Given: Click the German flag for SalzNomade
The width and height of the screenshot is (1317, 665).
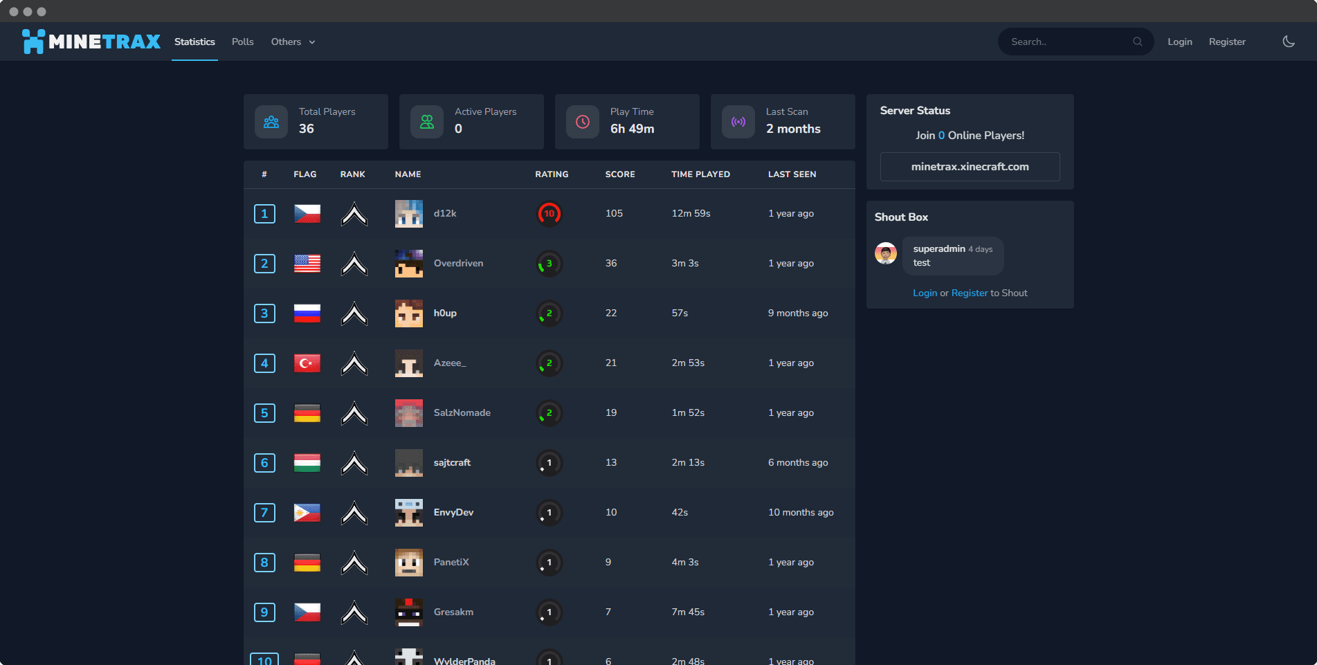Looking at the screenshot, I should point(307,413).
